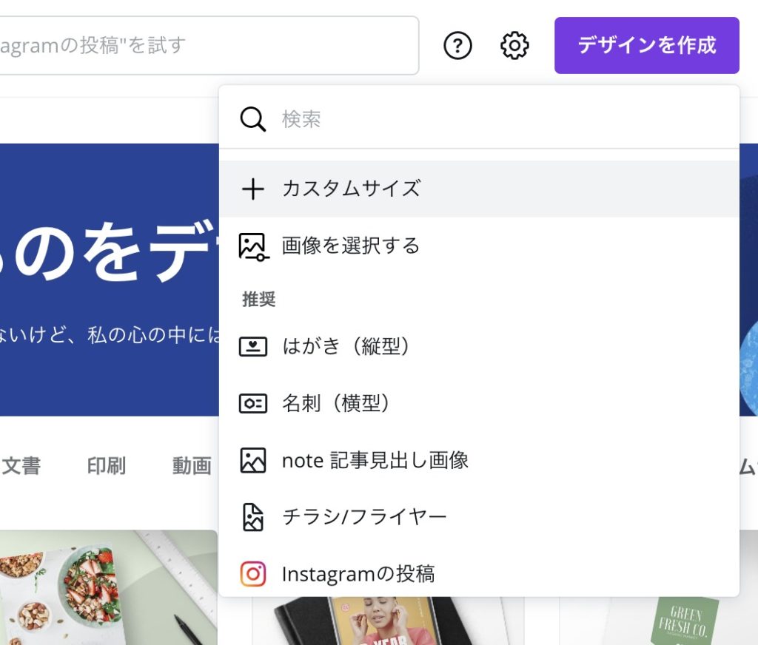This screenshot has height=645, width=758.
Task: Select the 動画 tab
Action: [192, 466]
